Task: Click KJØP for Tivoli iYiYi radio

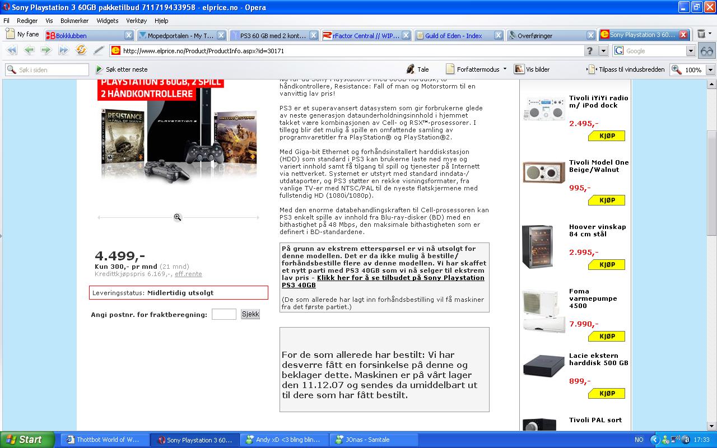Action: point(607,136)
